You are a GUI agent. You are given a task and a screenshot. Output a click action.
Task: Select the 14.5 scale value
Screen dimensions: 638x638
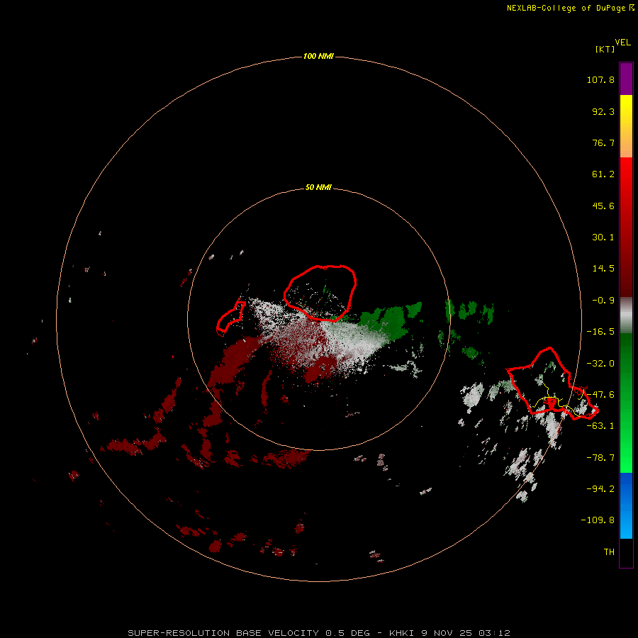click(x=603, y=269)
